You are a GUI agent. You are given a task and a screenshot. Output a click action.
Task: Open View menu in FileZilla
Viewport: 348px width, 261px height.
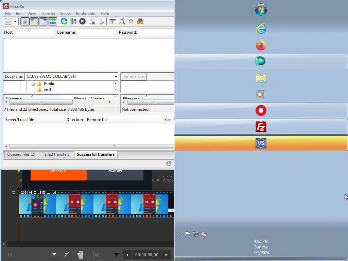[x=32, y=14]
